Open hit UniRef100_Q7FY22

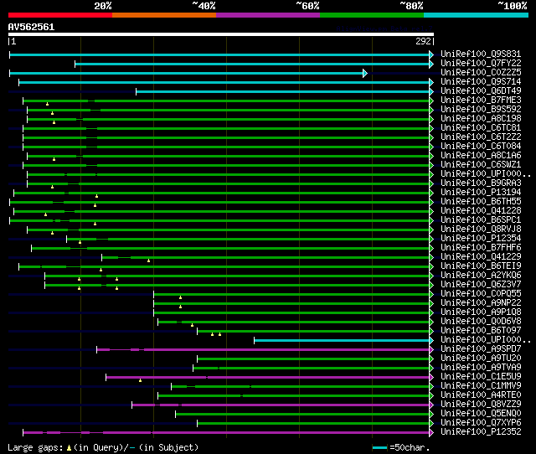pyautogui.click(x=481, y=63)
